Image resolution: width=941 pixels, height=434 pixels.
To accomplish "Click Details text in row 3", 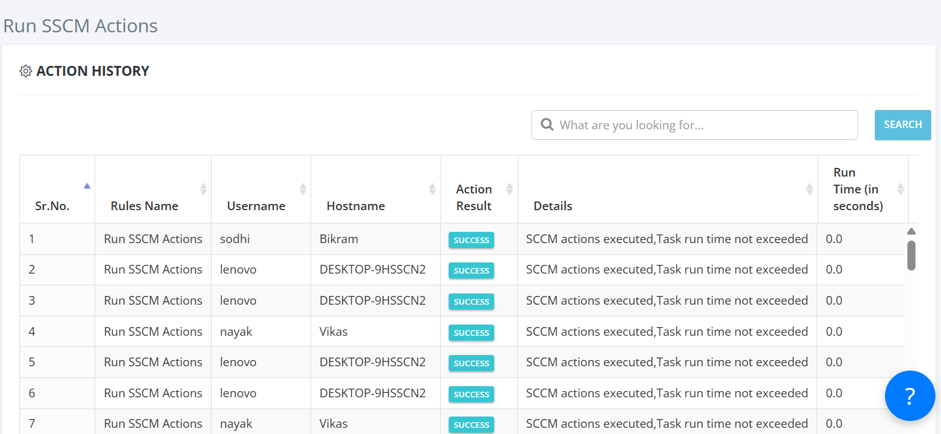I will pyautogui.click(x=667, y=300).
